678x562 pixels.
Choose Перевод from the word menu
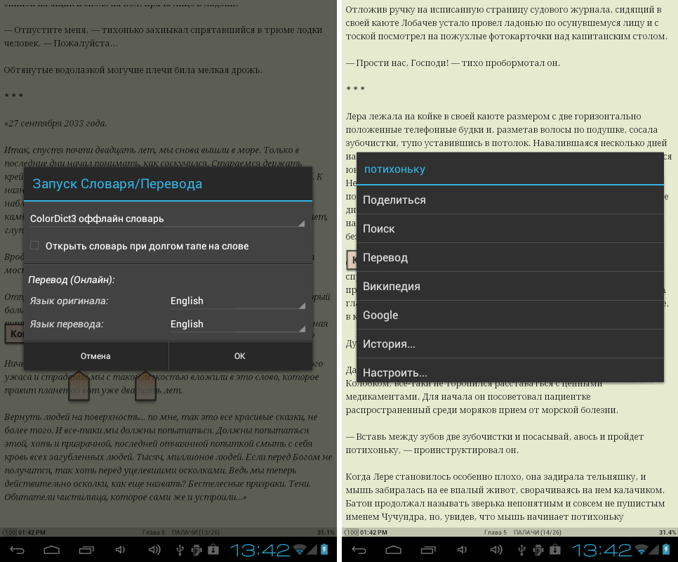pyautogui.click(x=510, y=258)
